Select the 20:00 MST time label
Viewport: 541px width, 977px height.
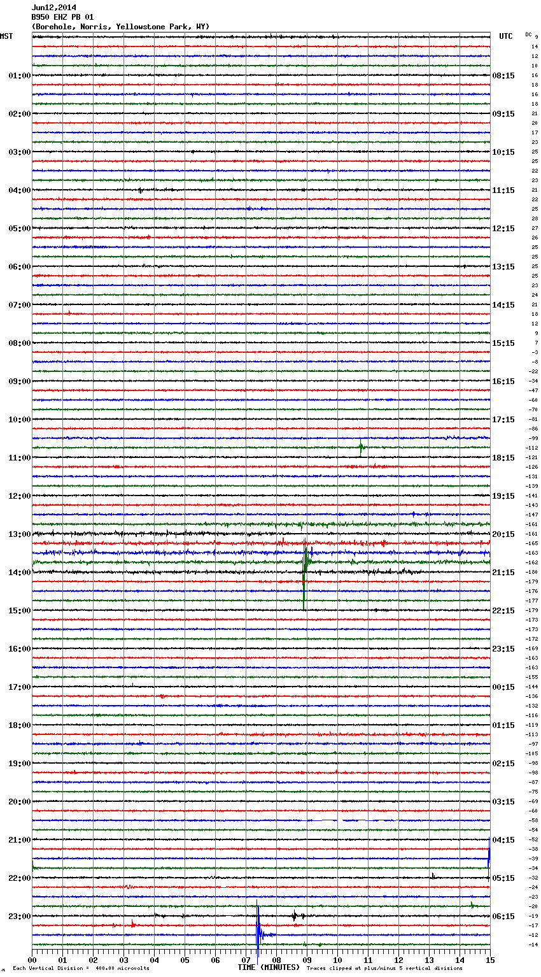(20, 802)
